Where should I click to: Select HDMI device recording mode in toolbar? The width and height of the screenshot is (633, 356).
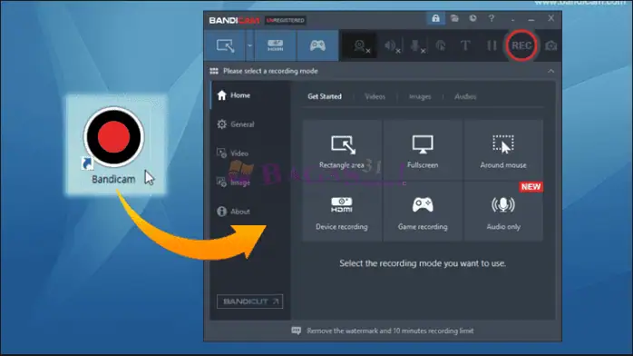point(276,45)
